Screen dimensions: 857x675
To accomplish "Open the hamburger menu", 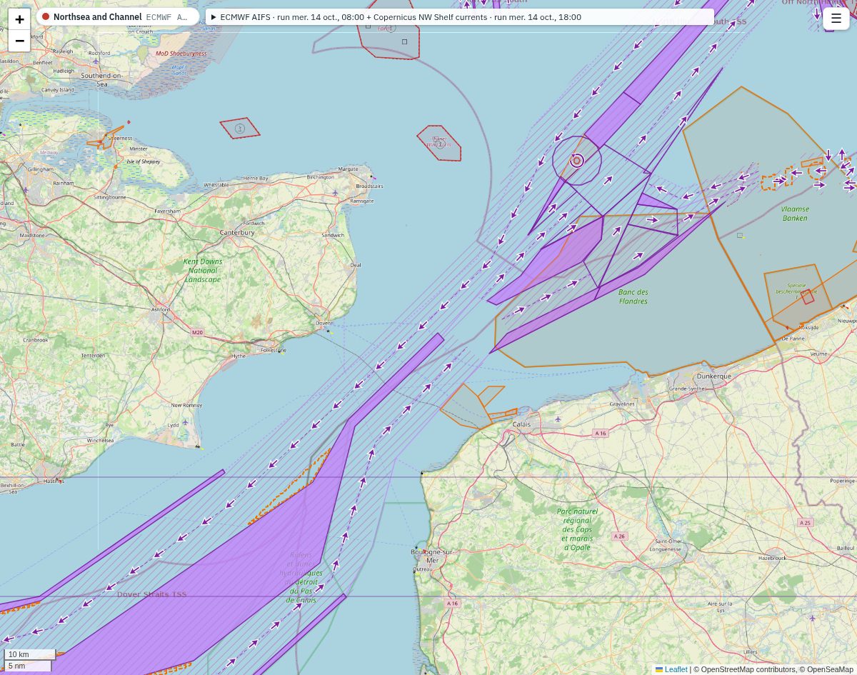I will 836,18.
